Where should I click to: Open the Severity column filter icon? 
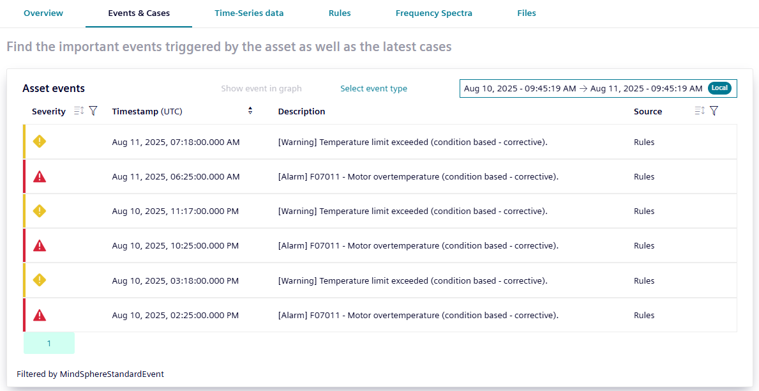[x=93, y=111]
